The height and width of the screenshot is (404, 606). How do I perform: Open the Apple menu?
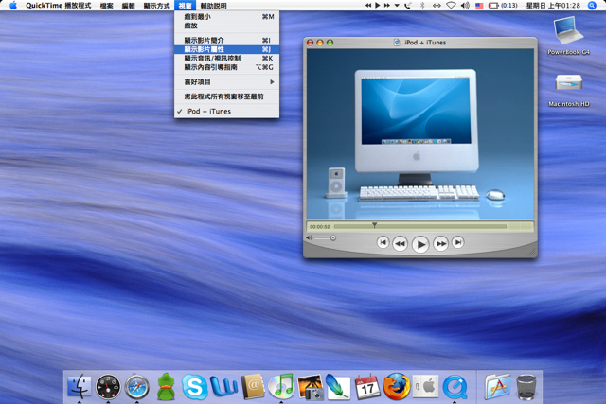point(13,6)
